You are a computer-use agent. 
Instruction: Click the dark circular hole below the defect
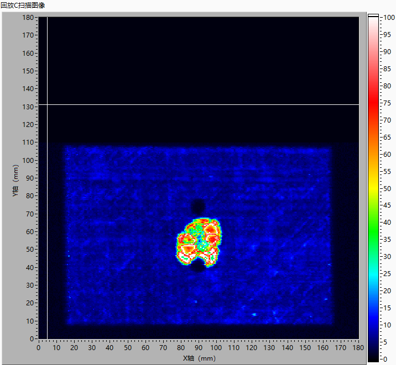click(198, 267)
